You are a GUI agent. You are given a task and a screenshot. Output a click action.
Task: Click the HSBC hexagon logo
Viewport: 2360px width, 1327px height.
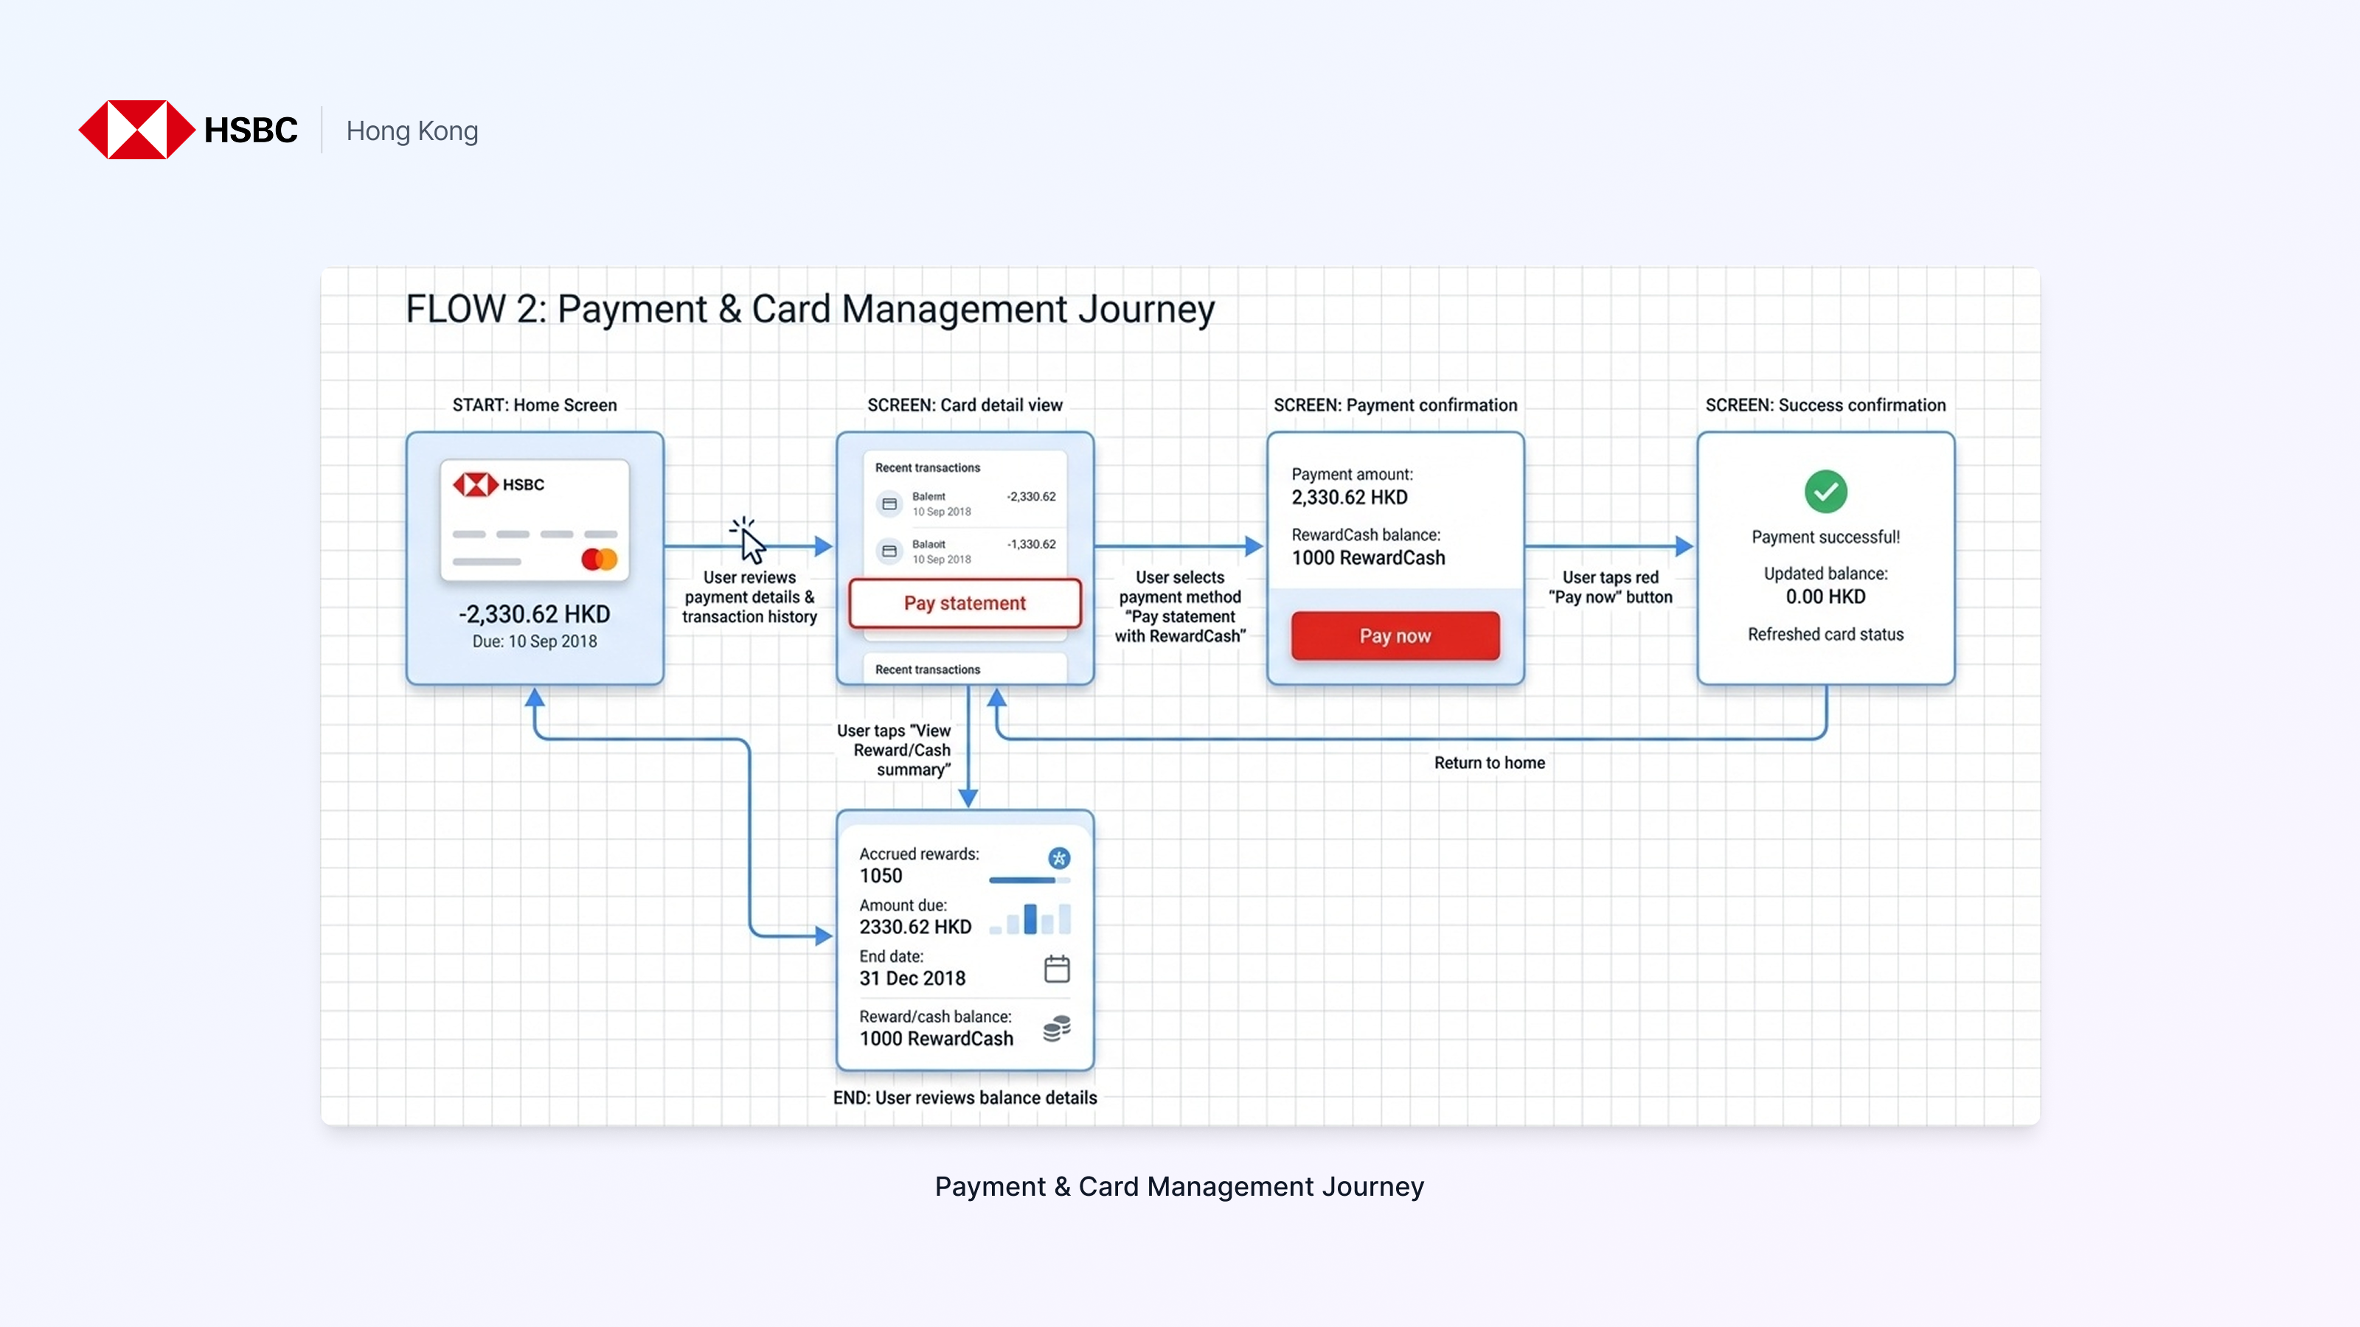(x=136, y=130)
